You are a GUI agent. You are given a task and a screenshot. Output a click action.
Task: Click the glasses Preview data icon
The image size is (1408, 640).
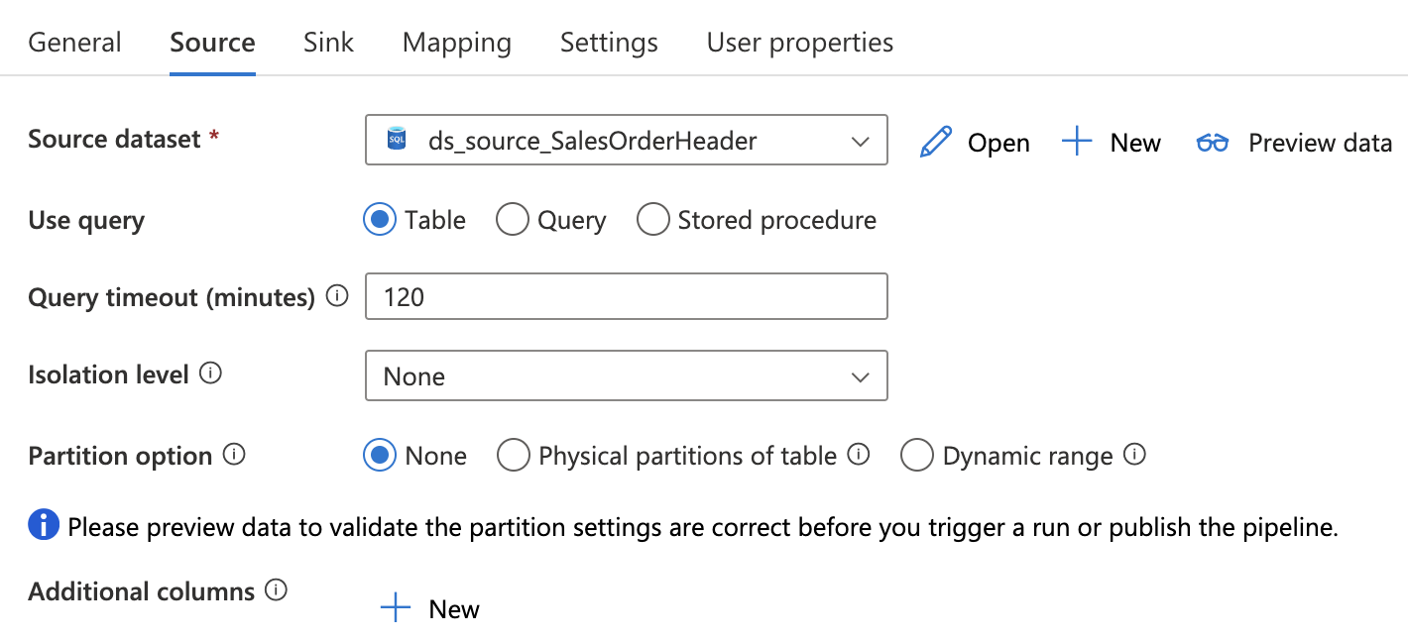point(1212,143)
